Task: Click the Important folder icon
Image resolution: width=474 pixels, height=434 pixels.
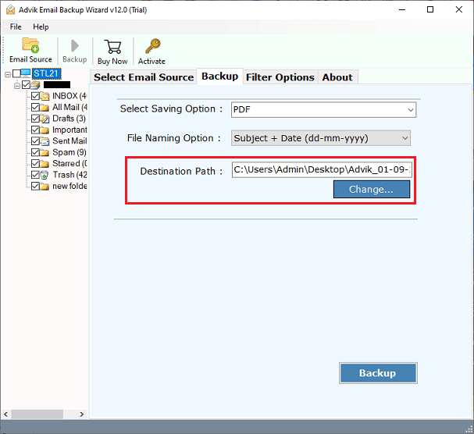Action: pos(45,130)
